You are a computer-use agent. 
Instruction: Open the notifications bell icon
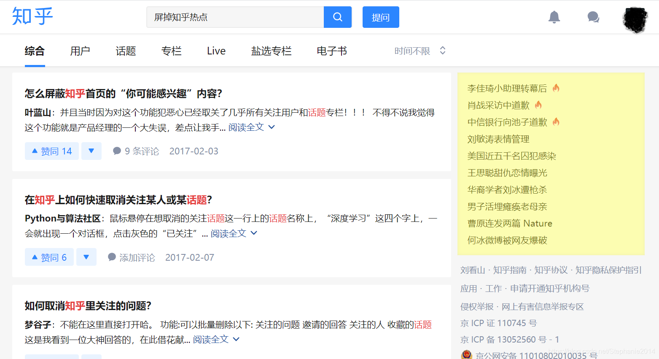[554, 17]
